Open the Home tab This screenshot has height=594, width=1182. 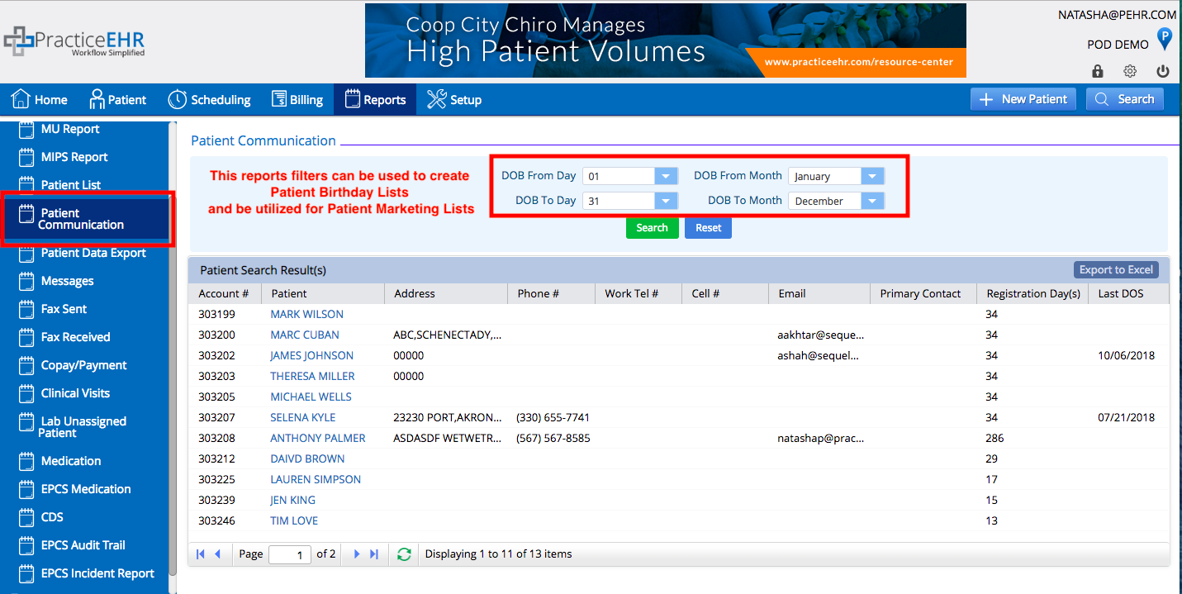40,99
